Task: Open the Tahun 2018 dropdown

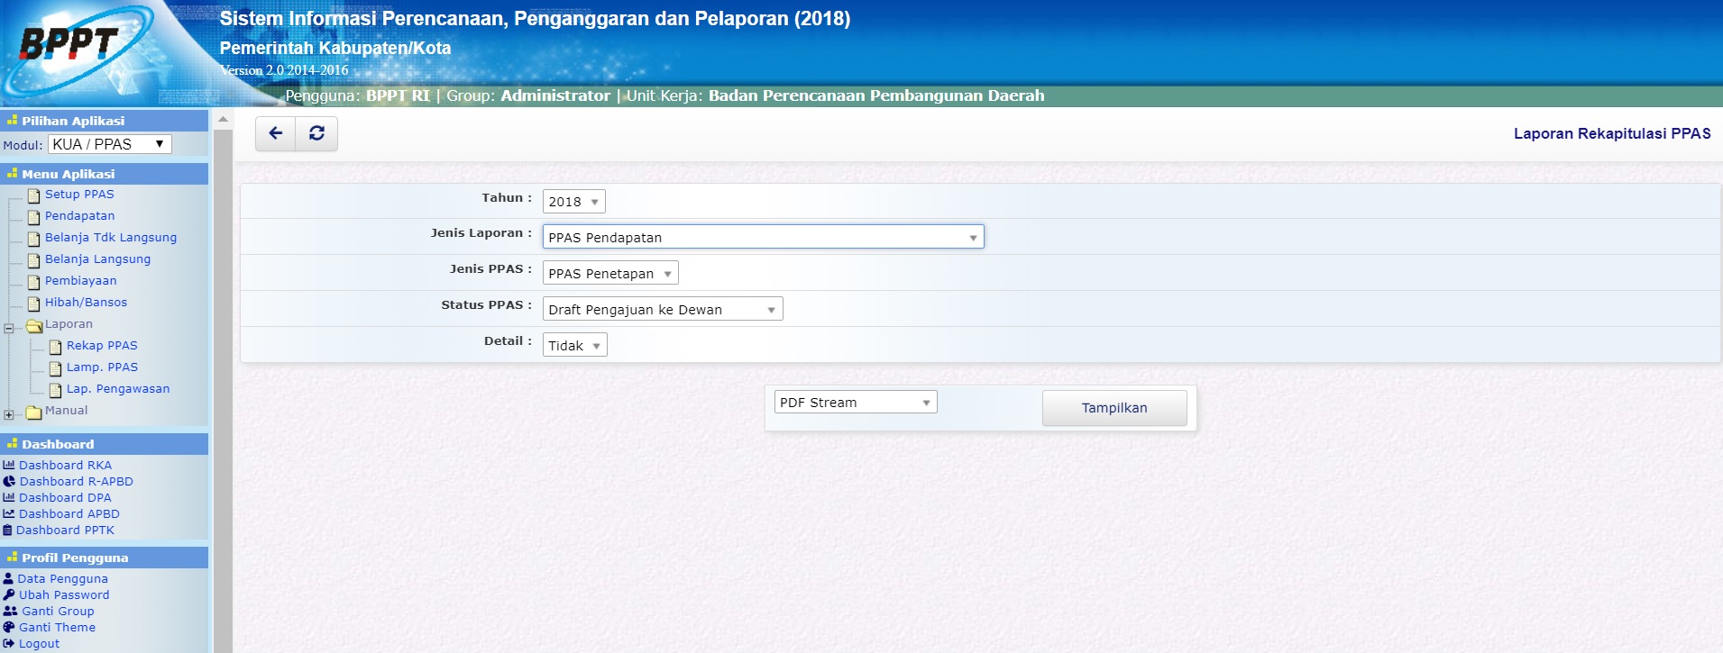Action: (x=573, y=202)
